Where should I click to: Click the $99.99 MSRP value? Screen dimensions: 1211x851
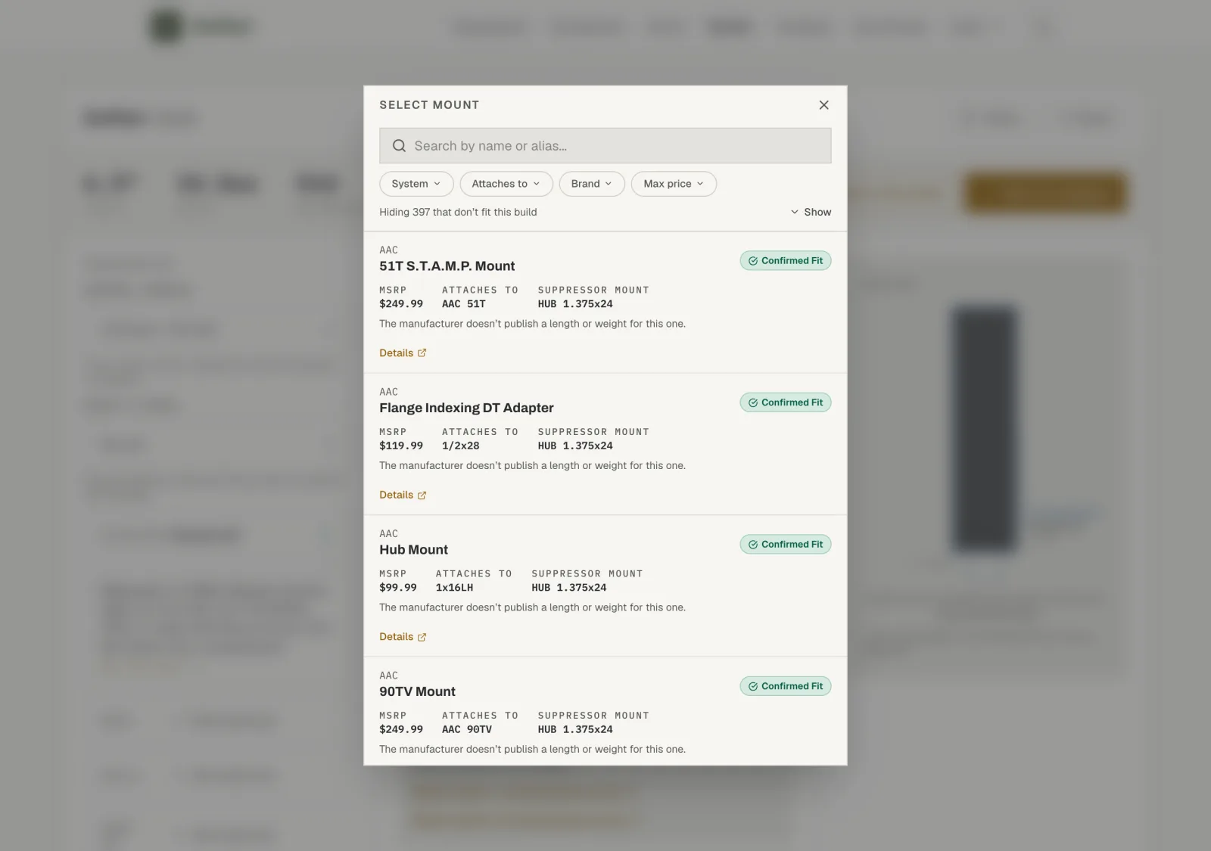pos(398,588)
